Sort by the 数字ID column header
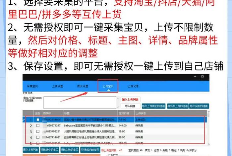The image size is (232, 156). click(x=52, y=113)
